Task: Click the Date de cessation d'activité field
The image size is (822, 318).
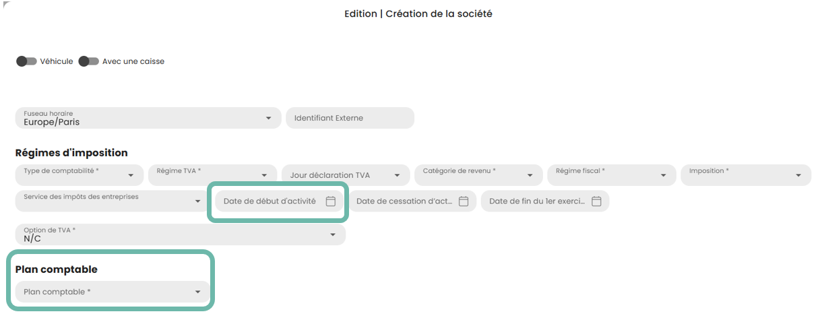Action: (x=403, y=201)
